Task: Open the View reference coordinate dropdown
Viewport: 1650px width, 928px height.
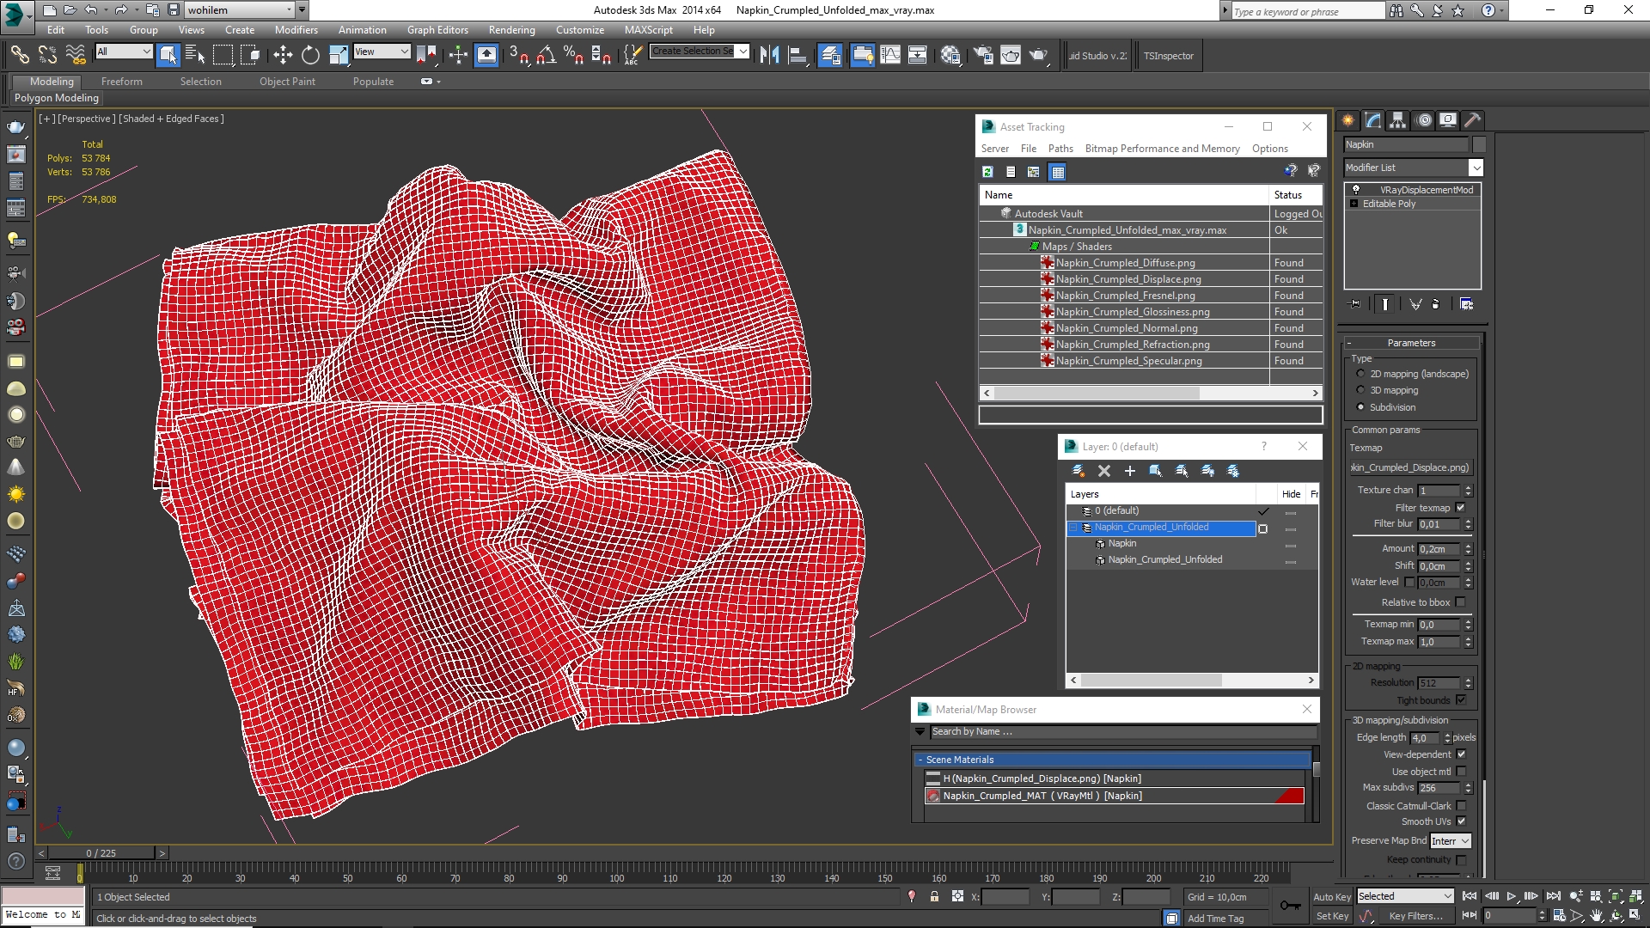Action: [x=382, y=52]
